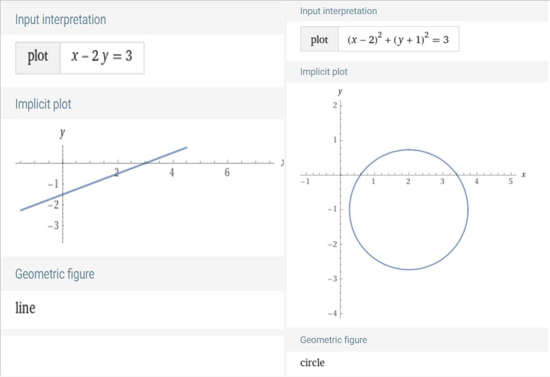
Task: Click the left 'Implicit plot' heading
Action: [43, 104]
